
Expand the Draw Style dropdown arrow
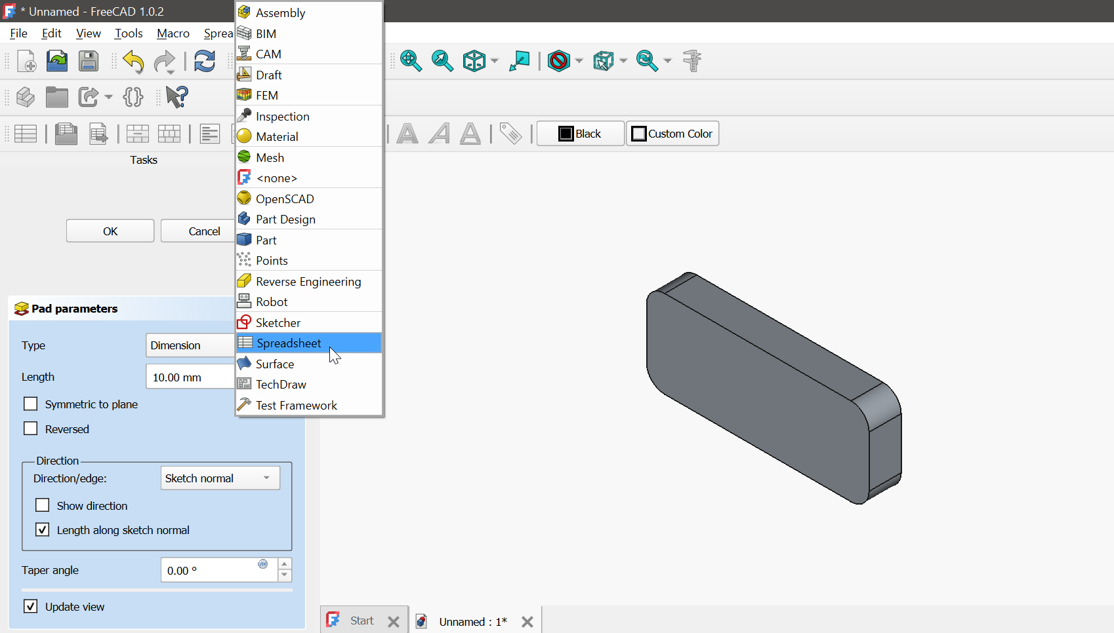579,61
